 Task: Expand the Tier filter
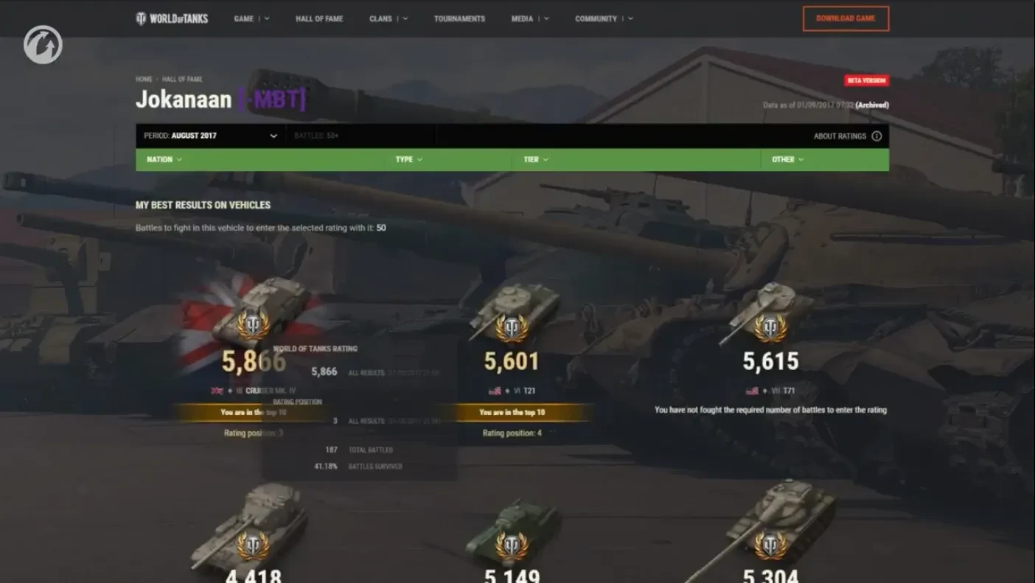pos(536,159)
